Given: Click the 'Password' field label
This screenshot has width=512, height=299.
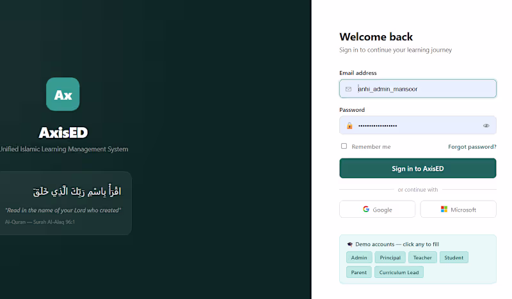Looking at the screenshot, I should (x=352, y=110).
